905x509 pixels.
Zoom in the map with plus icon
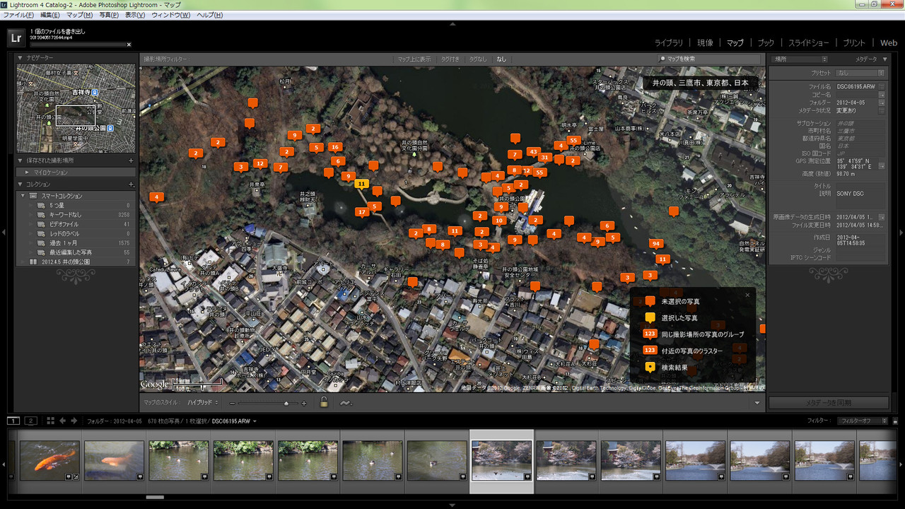tap(304, 403)
